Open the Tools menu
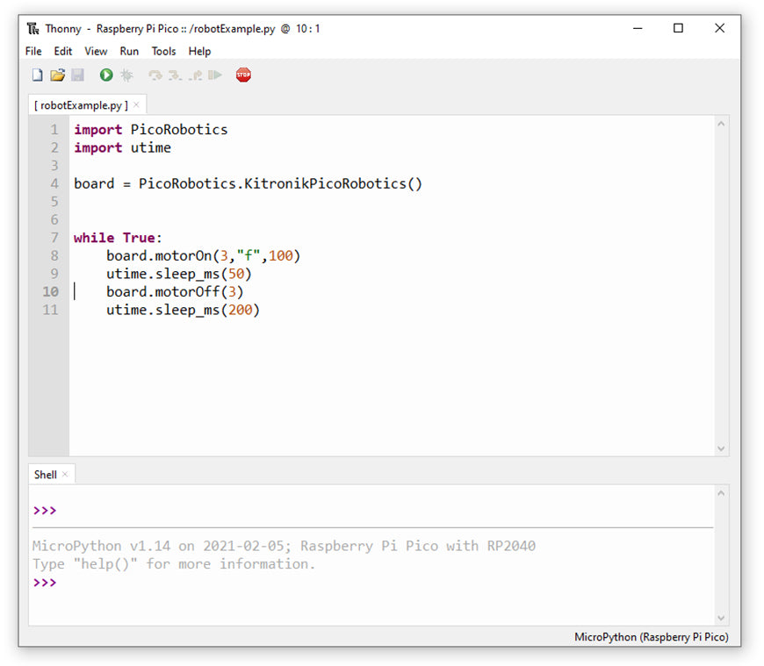The image size is (764, 666). coord(163,52)
